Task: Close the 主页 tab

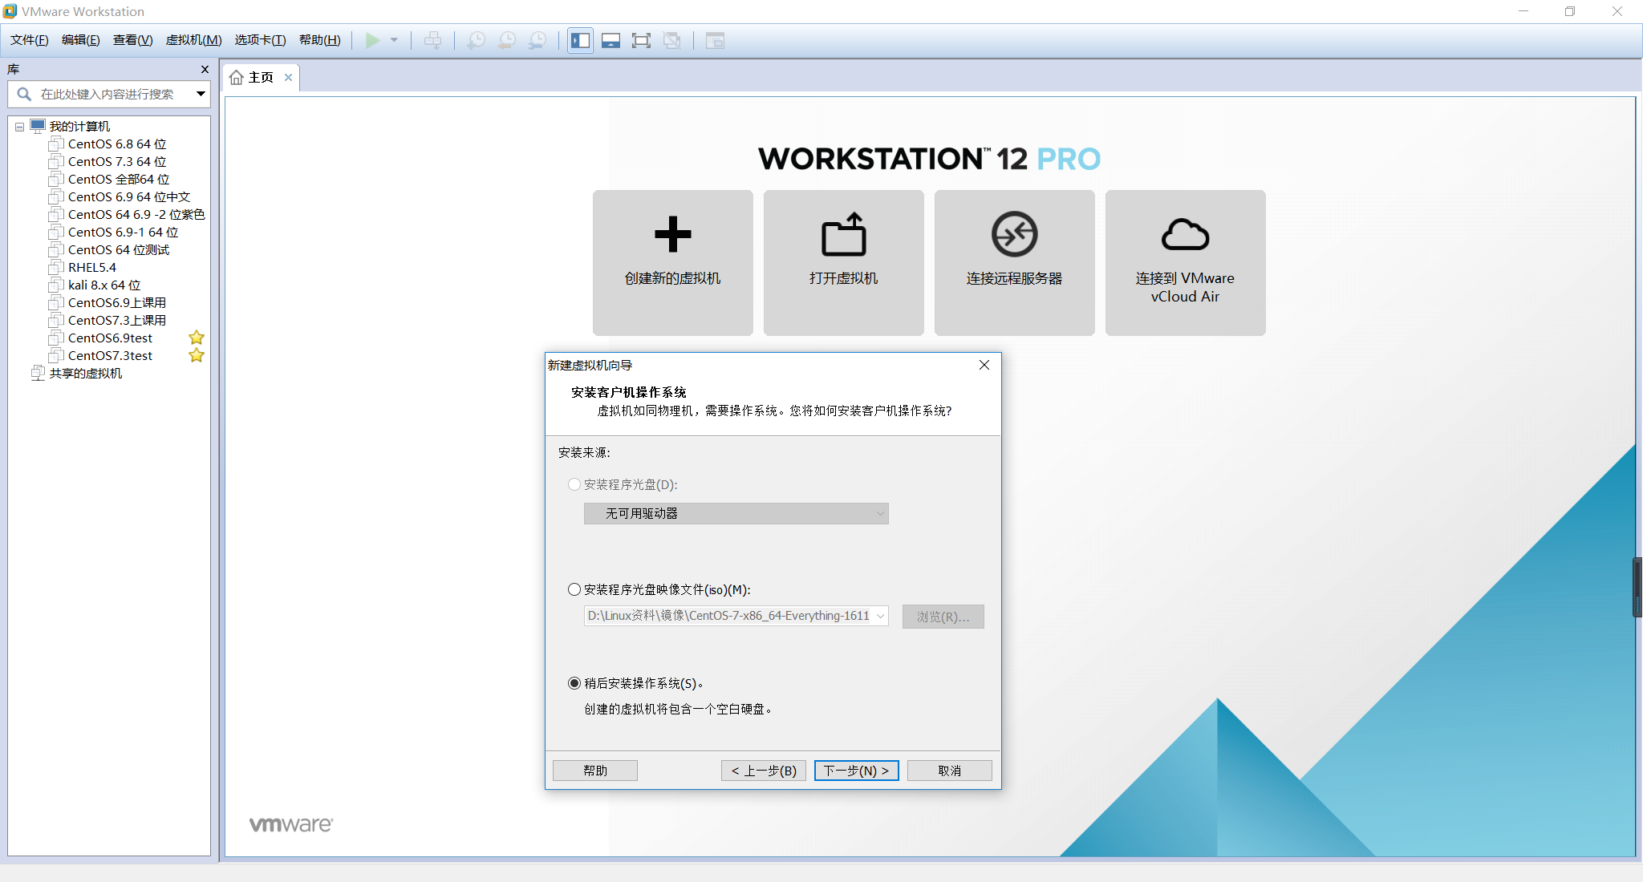Action: [x=288, y=77]
